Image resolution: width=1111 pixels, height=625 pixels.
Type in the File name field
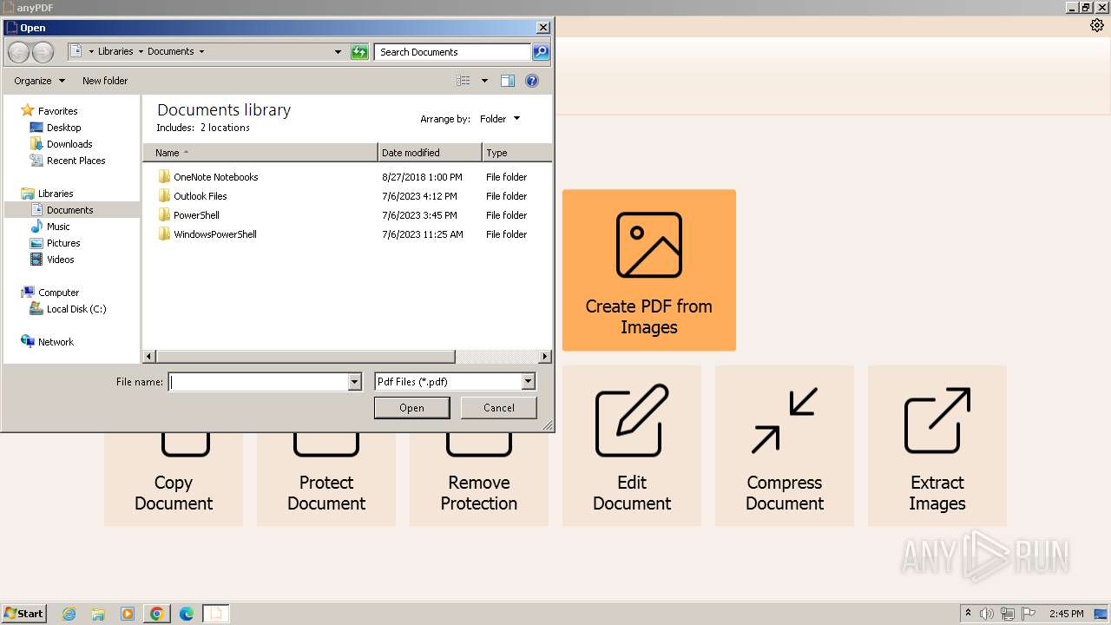259,382
